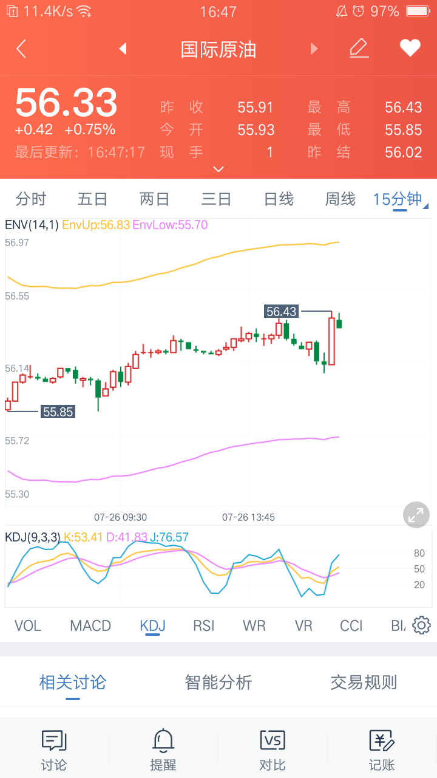
Task: Go to previous instrument with left triangle
Action: point(123,49)
